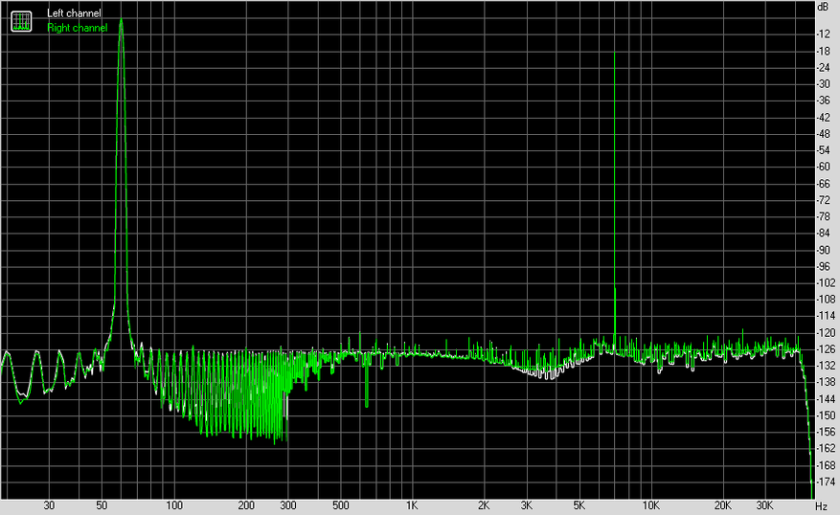Click the "50" Hz frequency axis label
This screenshot has width=840, height=515.
click(x=102, y=505)
